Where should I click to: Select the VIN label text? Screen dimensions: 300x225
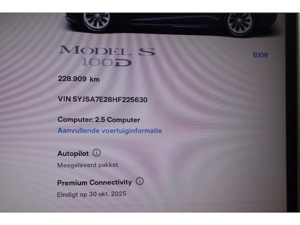[64, 99]
